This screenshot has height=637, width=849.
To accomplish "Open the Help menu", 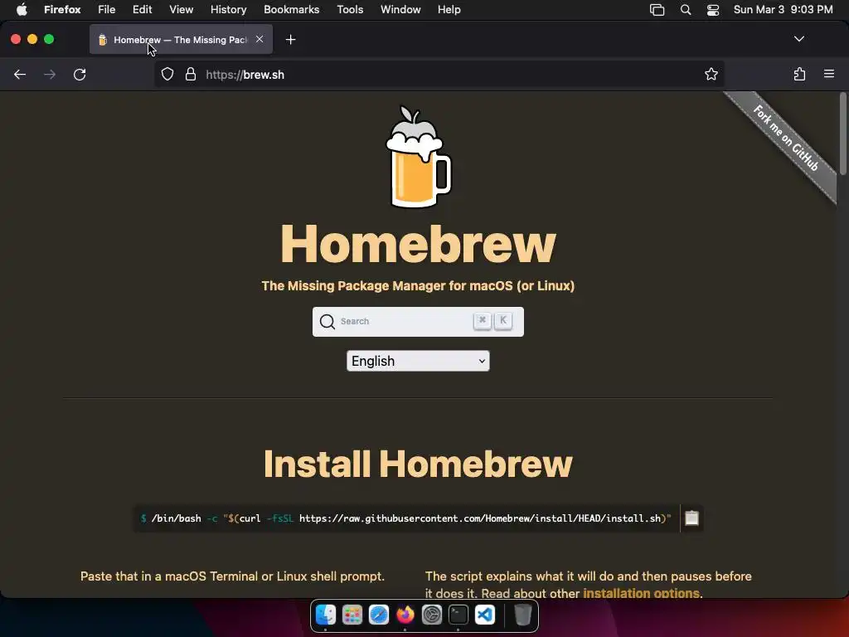I will pos(449,9).
